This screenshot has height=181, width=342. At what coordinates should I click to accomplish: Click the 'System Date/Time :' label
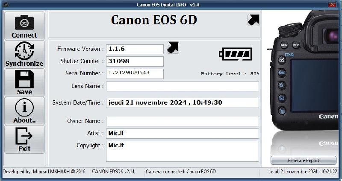coord(78,102)
